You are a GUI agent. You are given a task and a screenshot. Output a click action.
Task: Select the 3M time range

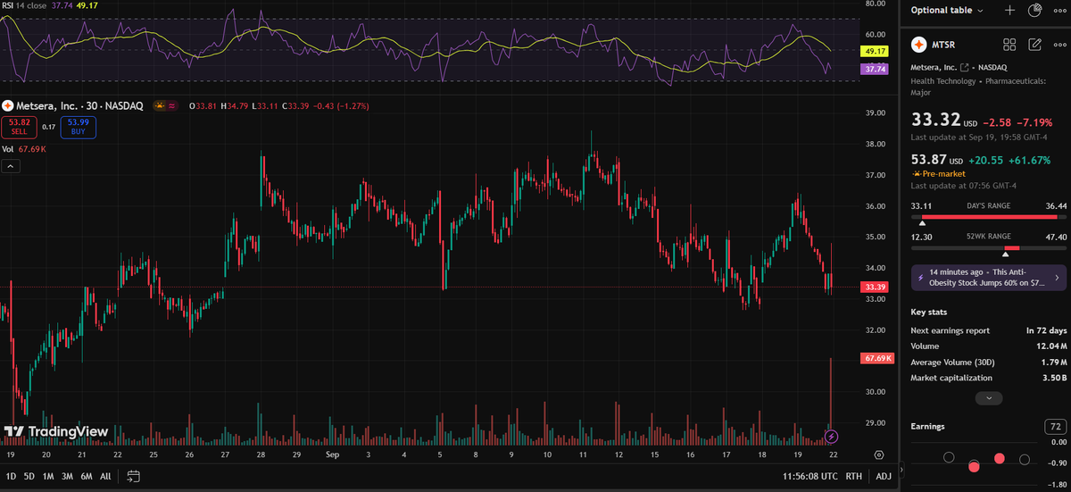67,476
